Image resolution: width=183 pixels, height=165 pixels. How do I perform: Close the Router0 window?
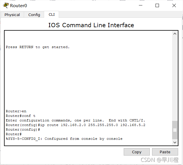click(174, 5)
